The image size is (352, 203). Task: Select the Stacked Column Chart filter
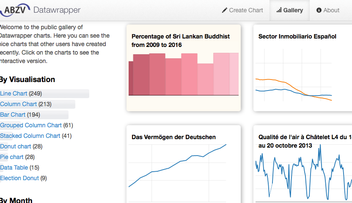(x=30, y=136)
